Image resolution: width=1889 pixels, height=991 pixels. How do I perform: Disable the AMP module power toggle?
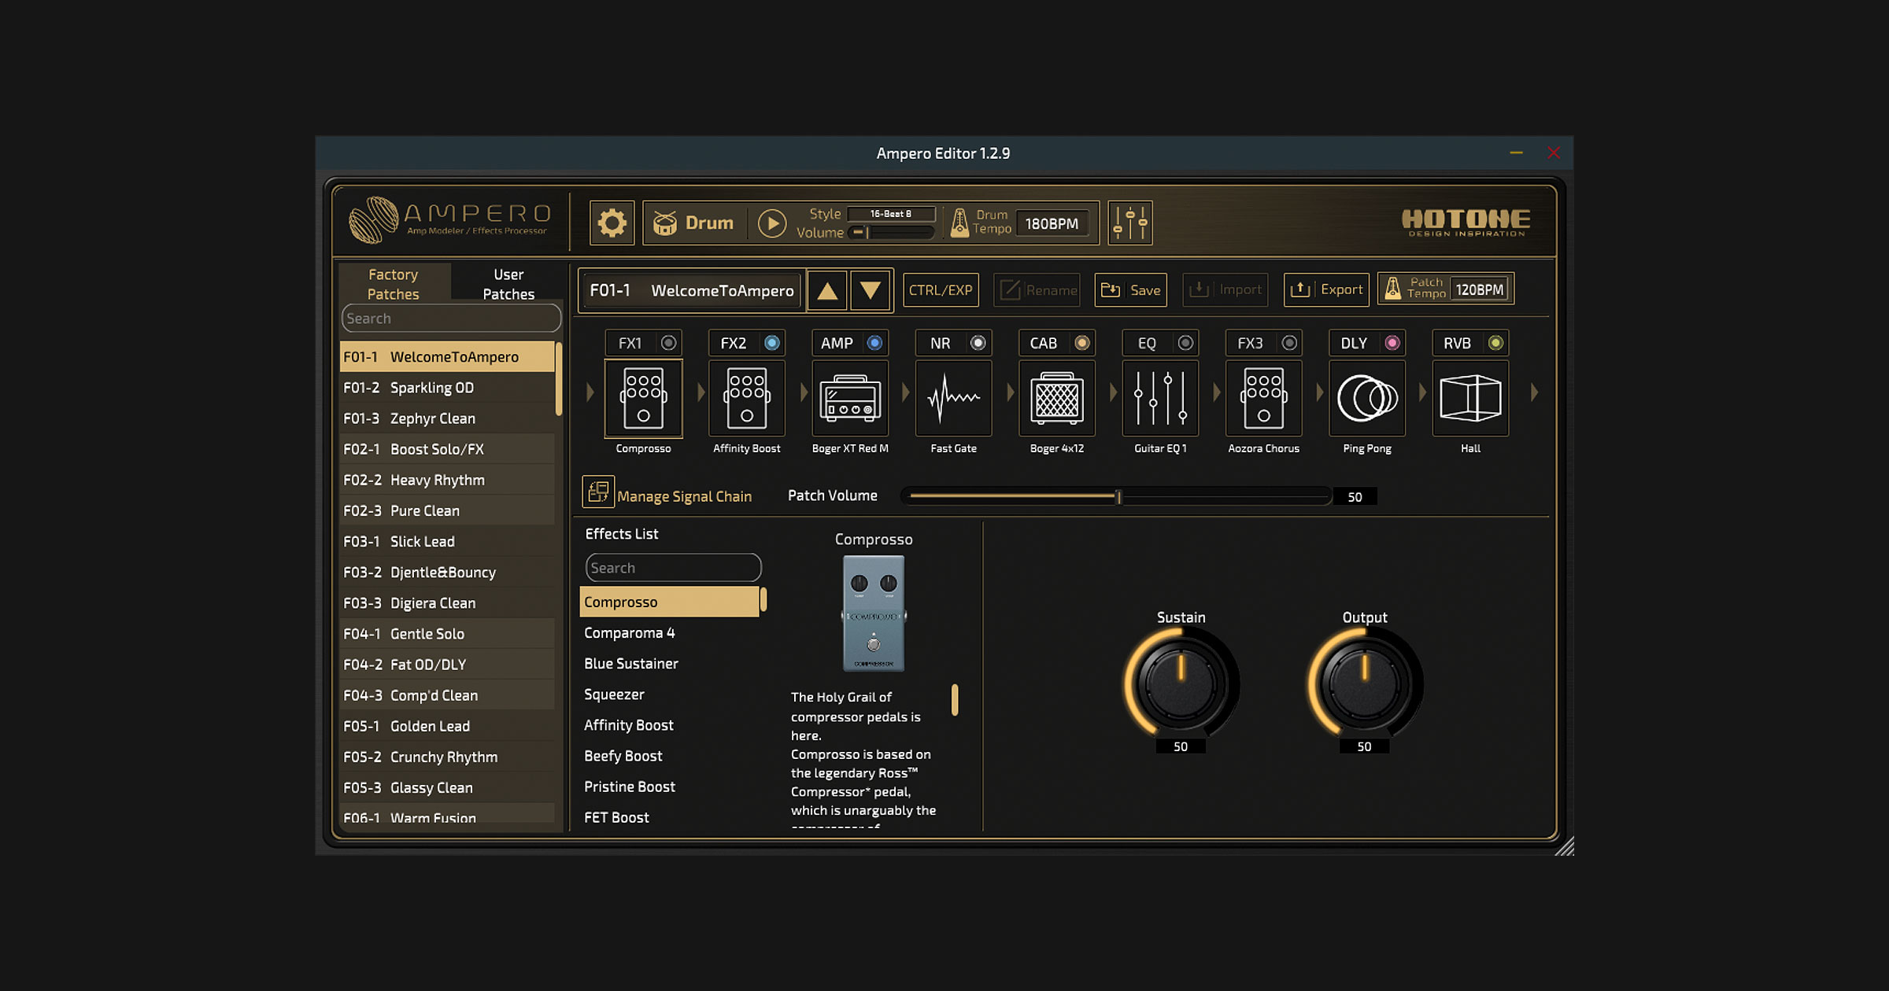coord(874,343)
